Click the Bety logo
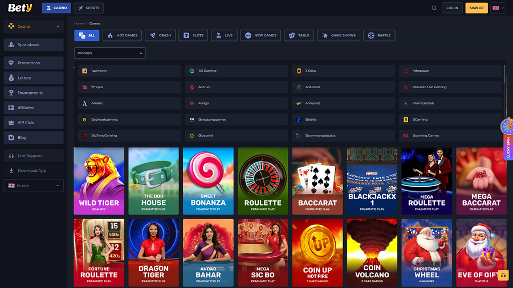The image size is (513, 288). (20, 7)
